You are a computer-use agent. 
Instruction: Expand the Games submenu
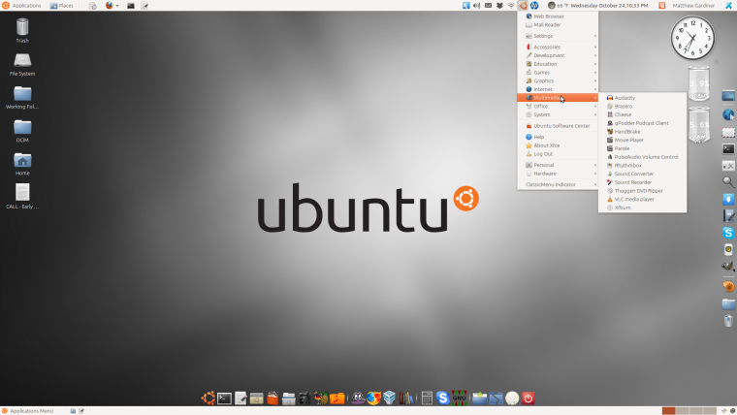pos(558,73)
